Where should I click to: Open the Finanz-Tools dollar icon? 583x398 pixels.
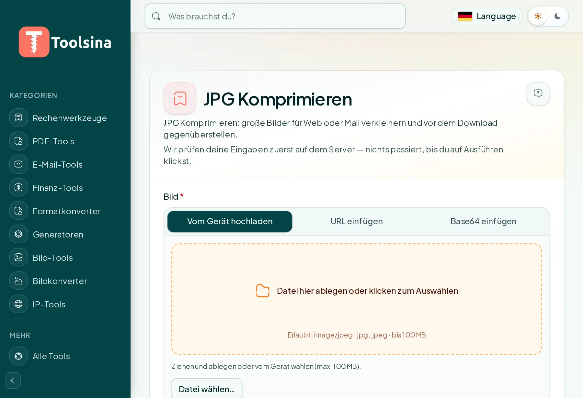19,188
